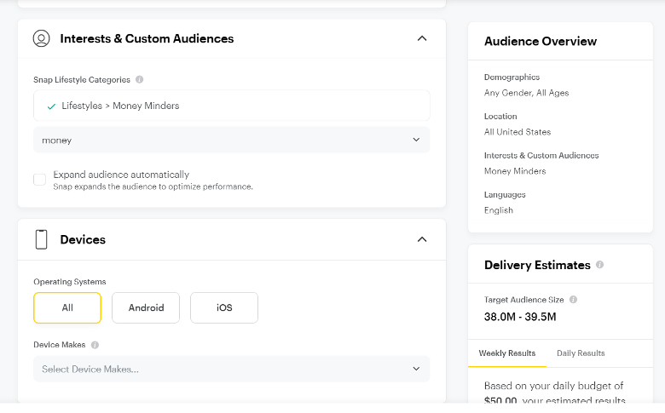Click info icon next to Delivery Estimates
The image size is (665, 413).
pos(599,265)
